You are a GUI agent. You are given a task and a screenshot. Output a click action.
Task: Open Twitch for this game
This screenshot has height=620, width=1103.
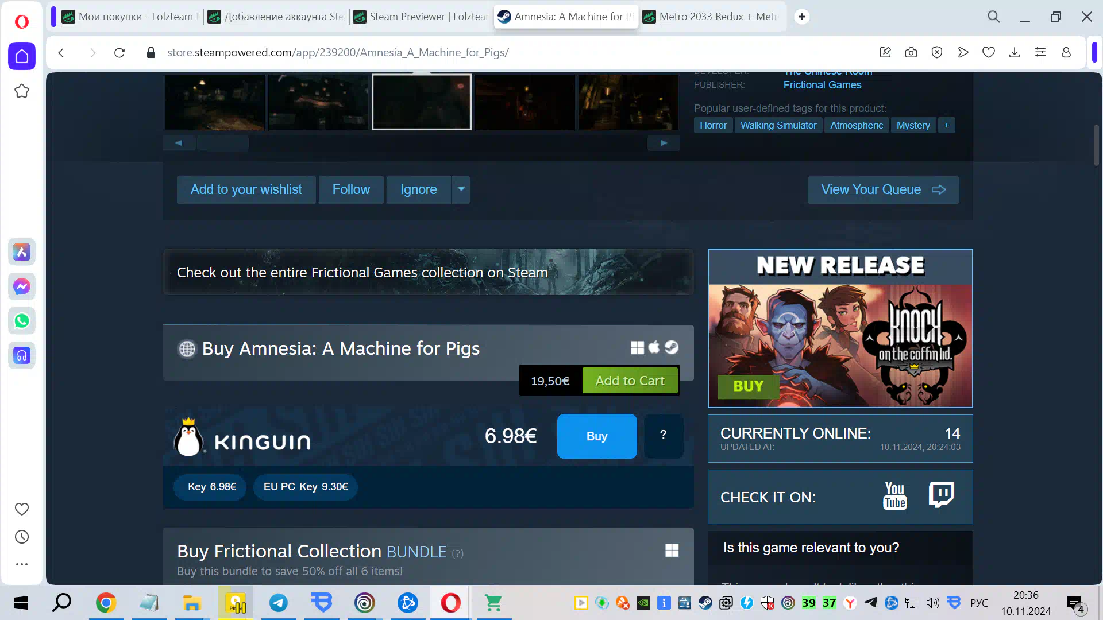coord(941,495)
